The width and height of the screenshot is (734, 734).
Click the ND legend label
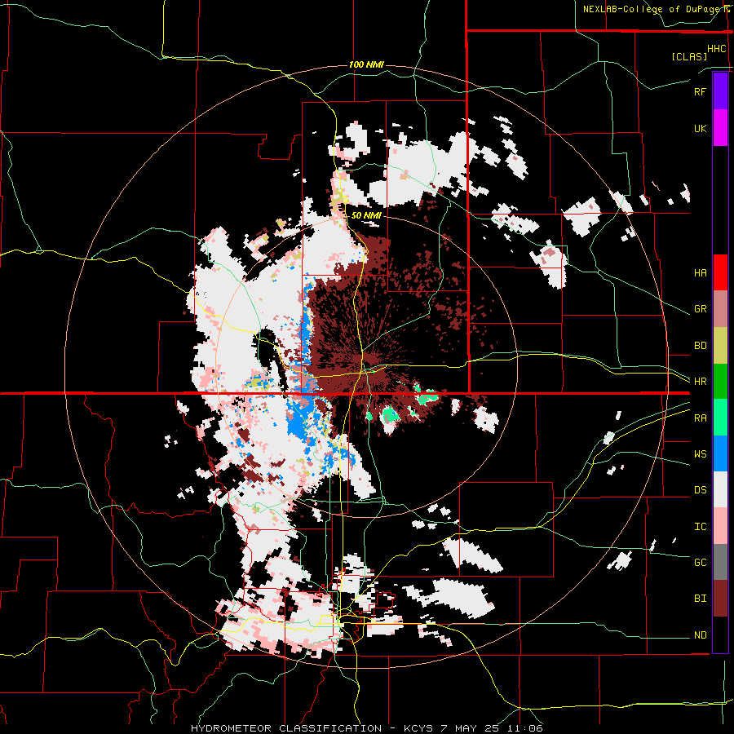(700, 635)
